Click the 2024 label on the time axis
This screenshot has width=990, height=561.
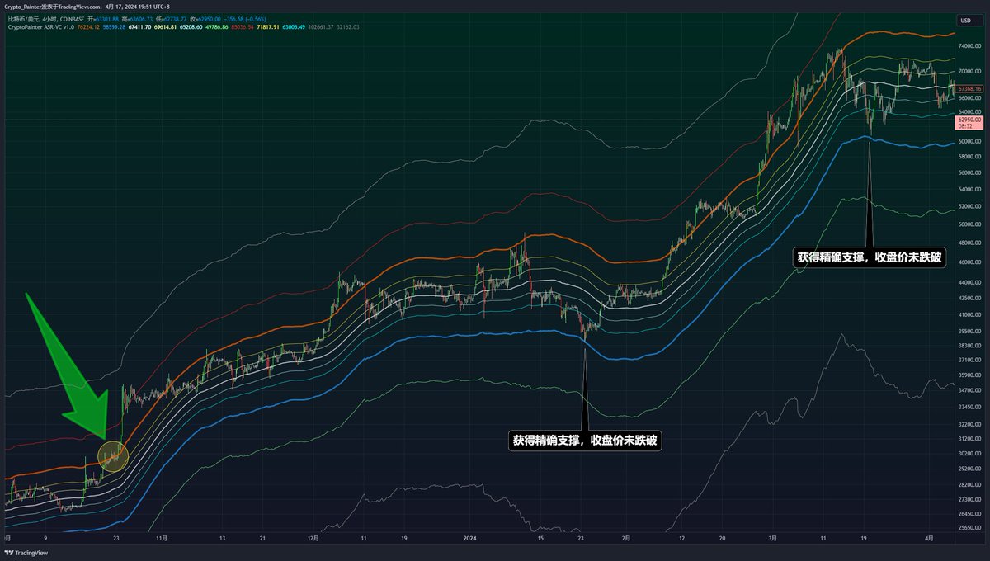470,538
